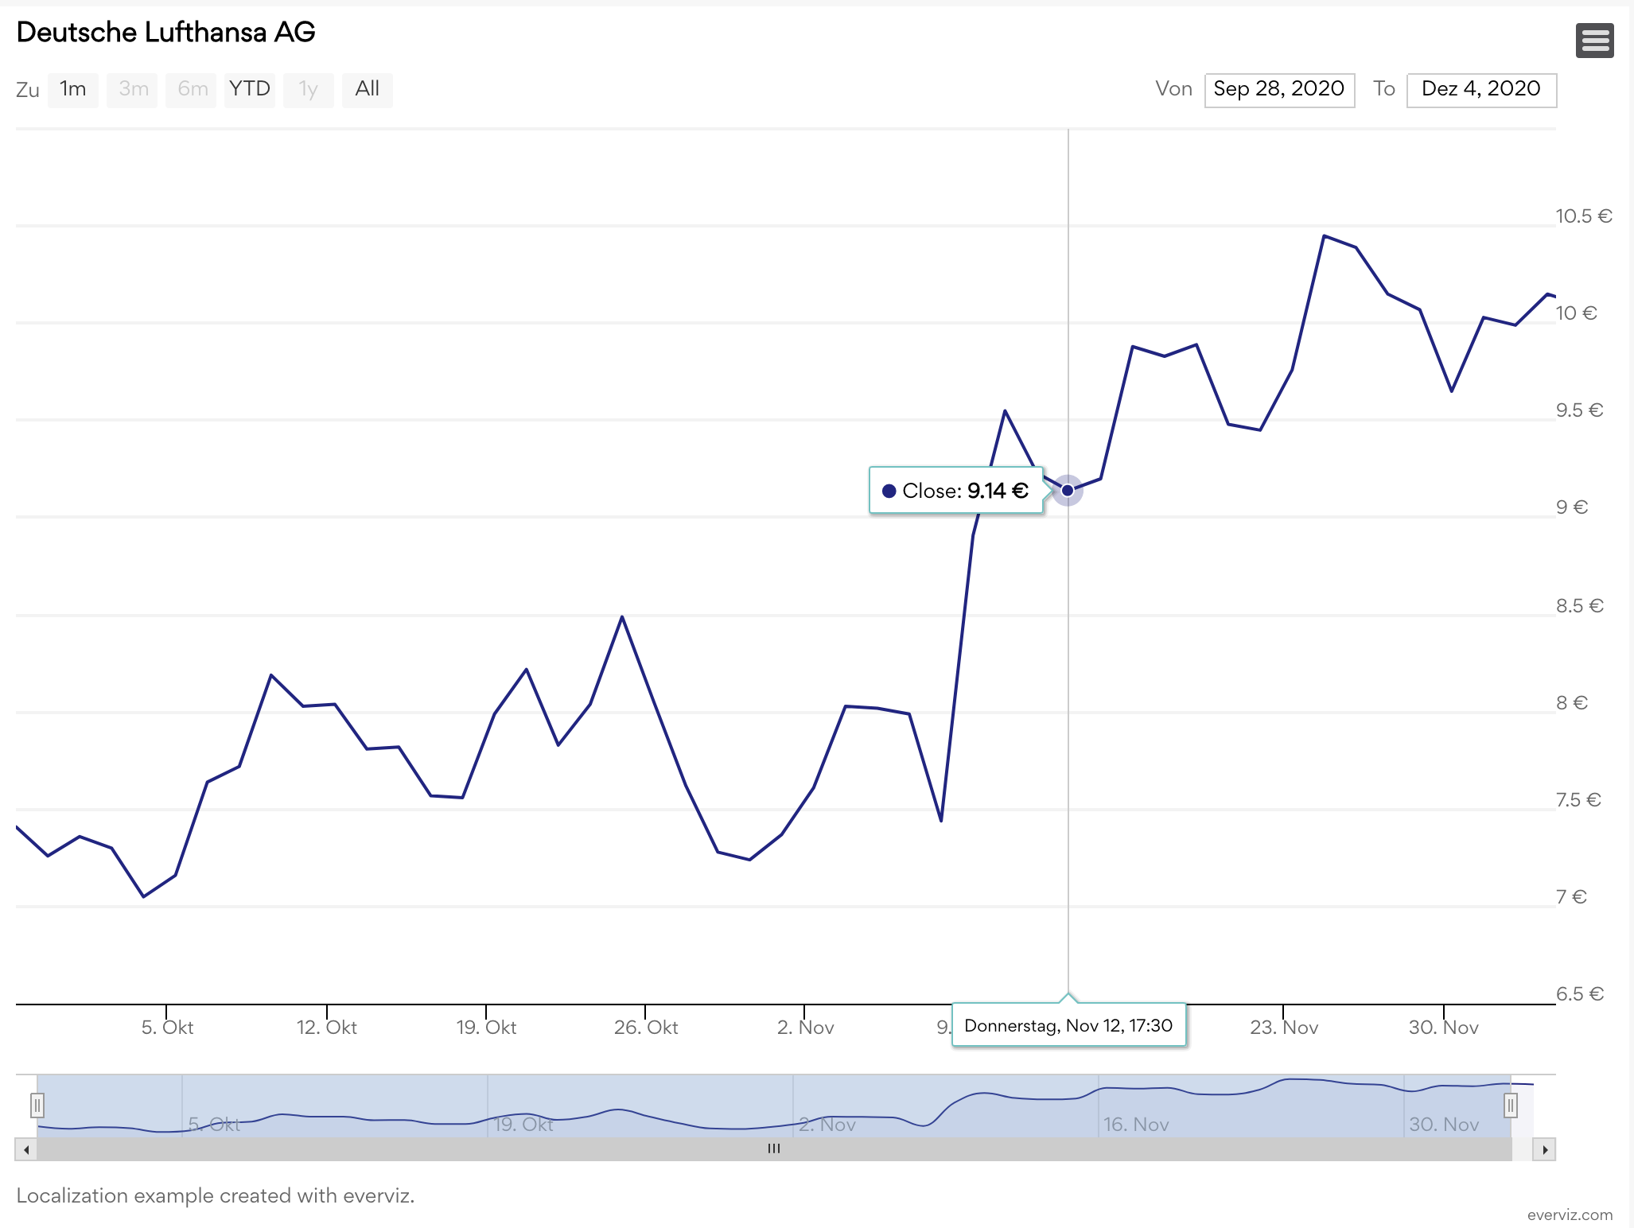
Task: Click the grip icon on the navigator scrollbar
Action: [x=774, y=1148]
